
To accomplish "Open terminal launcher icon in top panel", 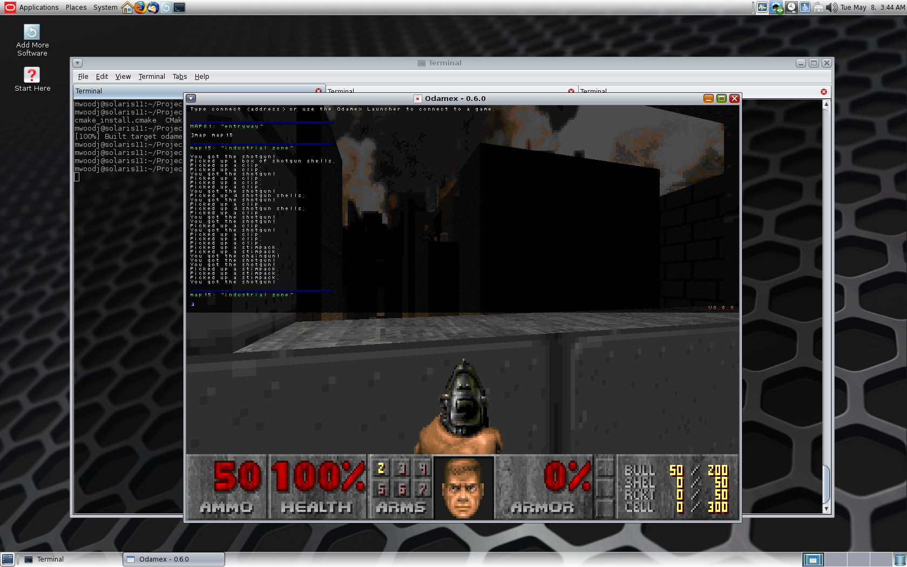I will point(179,7).
